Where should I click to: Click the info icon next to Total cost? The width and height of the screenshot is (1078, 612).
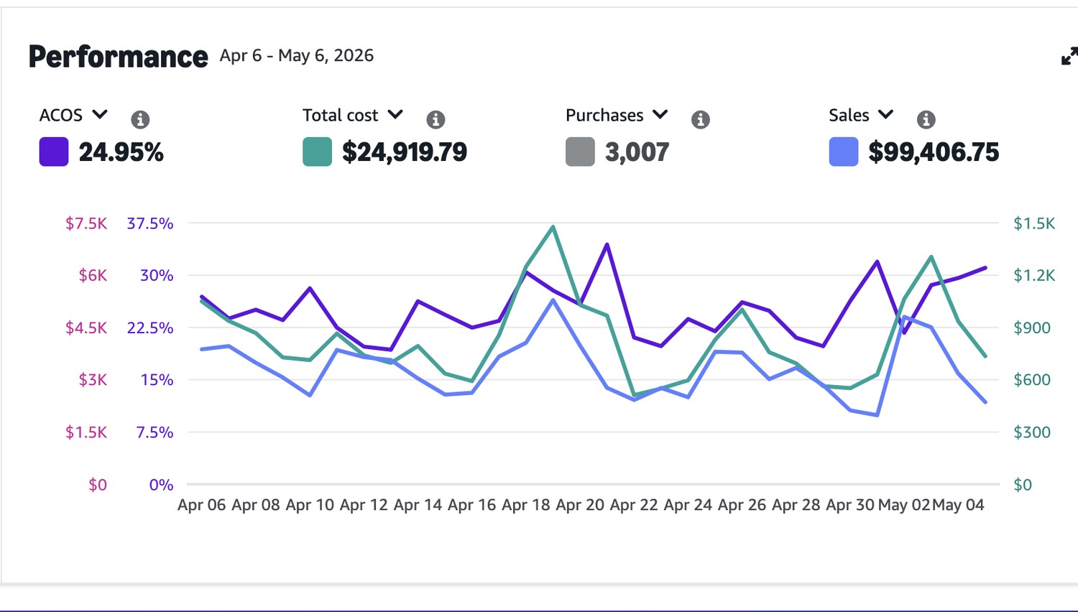(436, 119)
